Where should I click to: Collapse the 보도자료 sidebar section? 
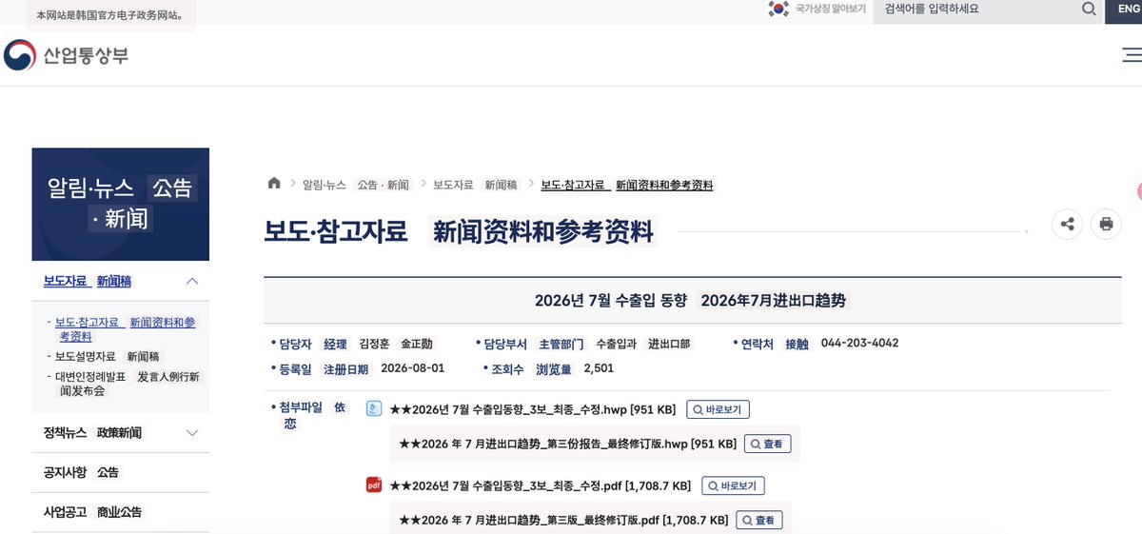point(192,281)
